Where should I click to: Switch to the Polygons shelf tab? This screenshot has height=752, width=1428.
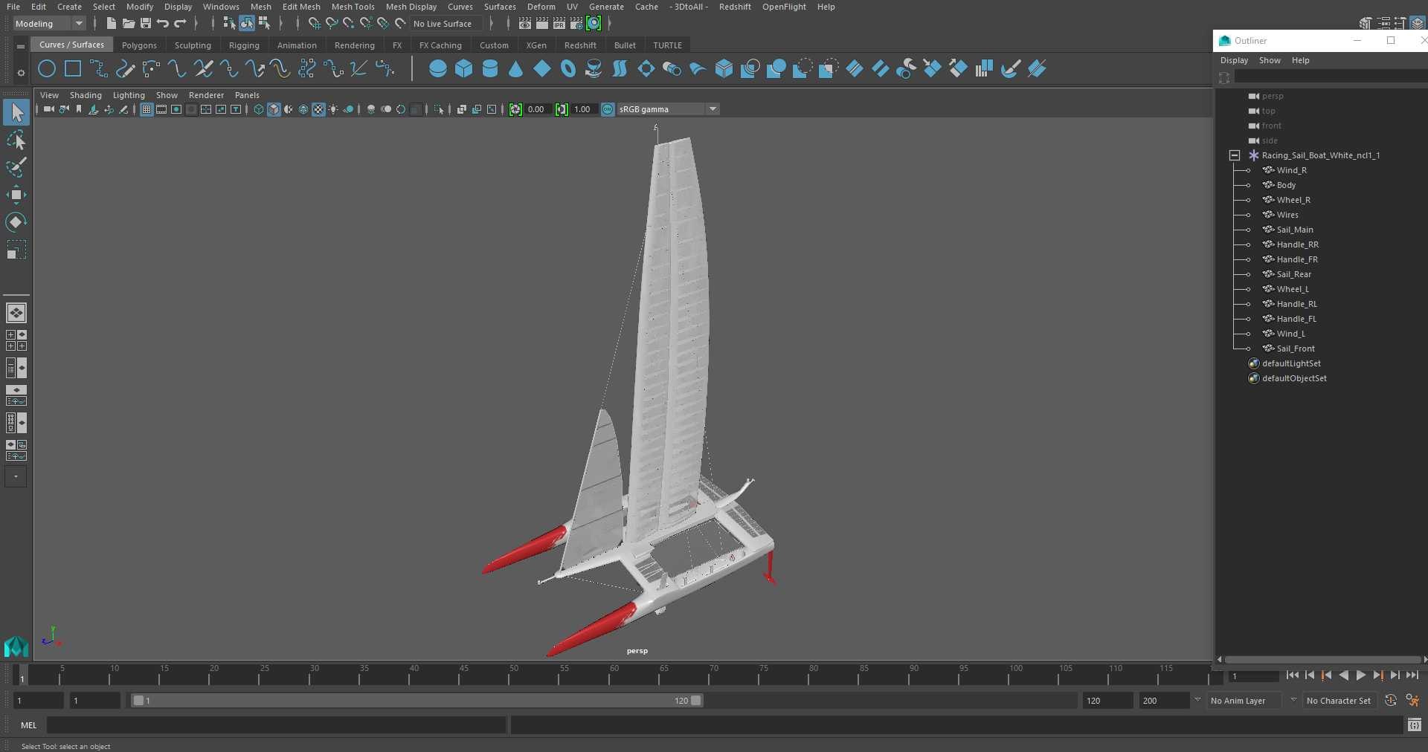point(139,45)
